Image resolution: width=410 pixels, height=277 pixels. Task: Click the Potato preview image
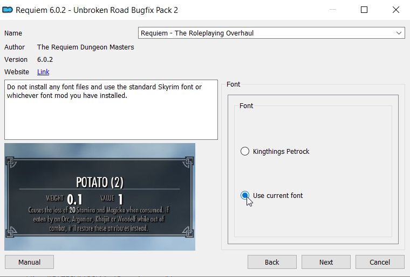point(100,197)
